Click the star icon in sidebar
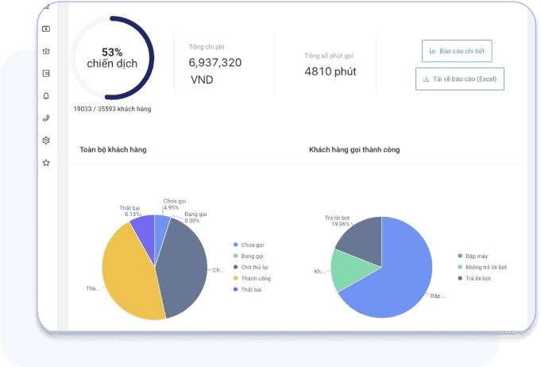 point(46,163)
